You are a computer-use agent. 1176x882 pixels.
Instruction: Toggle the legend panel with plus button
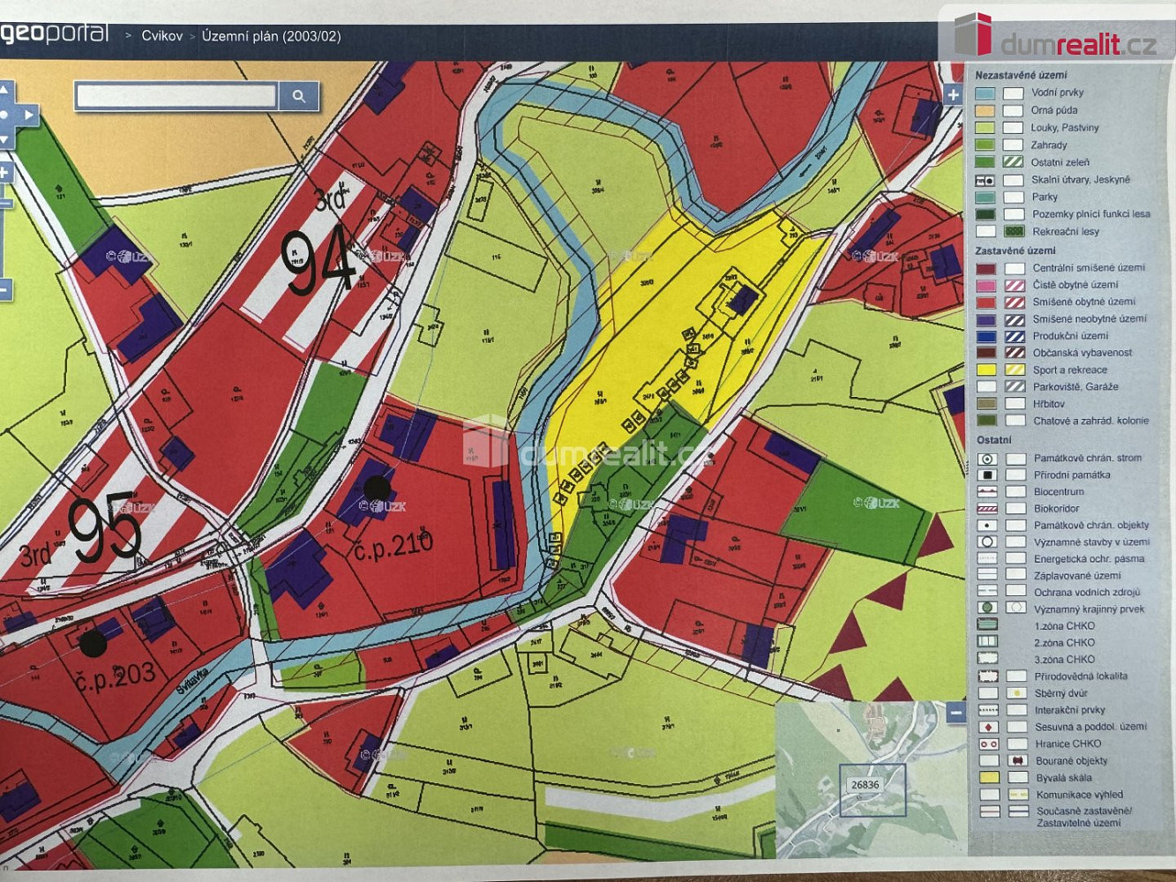(x=953, y=95)
